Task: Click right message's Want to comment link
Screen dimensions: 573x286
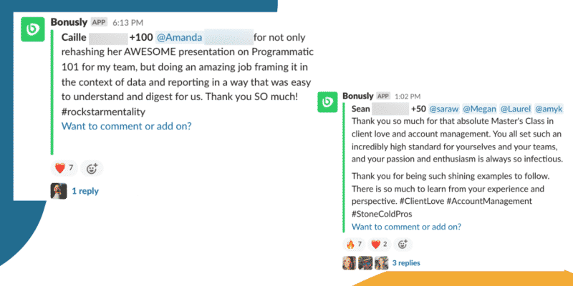Action: coord(407,227)
